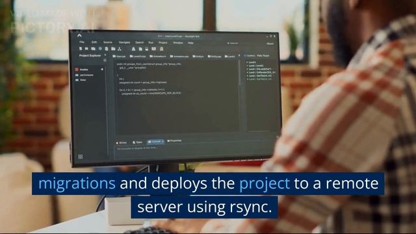Switch to the Tasks tab
The image size is (416, 234).
click(137, 142)
